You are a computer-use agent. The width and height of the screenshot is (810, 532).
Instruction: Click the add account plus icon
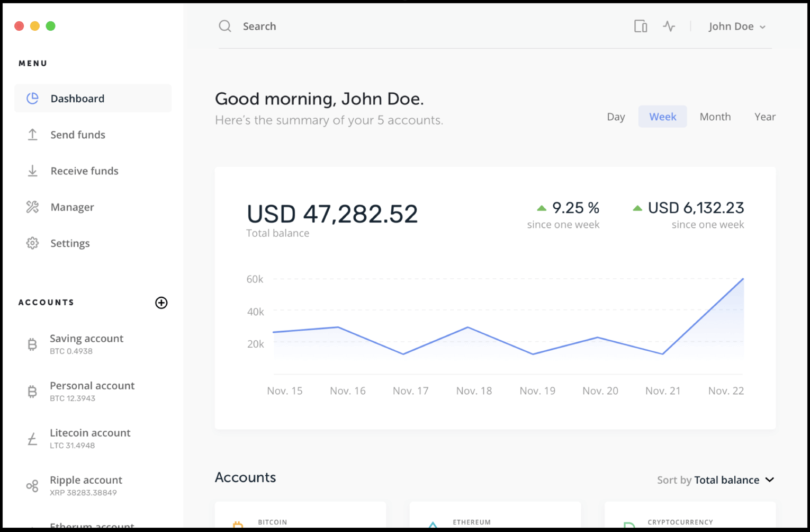pos(161,303)
